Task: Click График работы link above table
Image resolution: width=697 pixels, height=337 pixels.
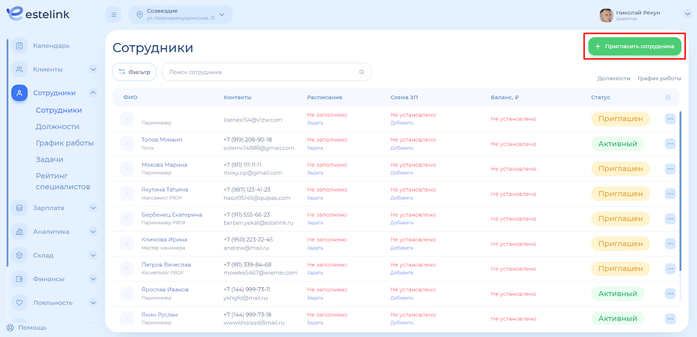Action: pos(659,78)
